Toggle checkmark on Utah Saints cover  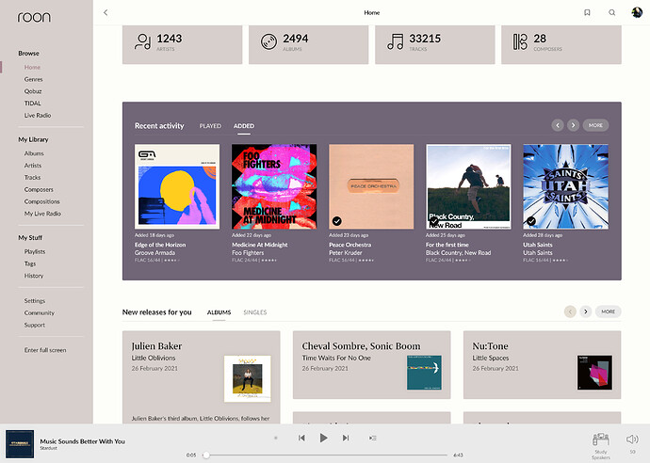click(x=531, y=221)
